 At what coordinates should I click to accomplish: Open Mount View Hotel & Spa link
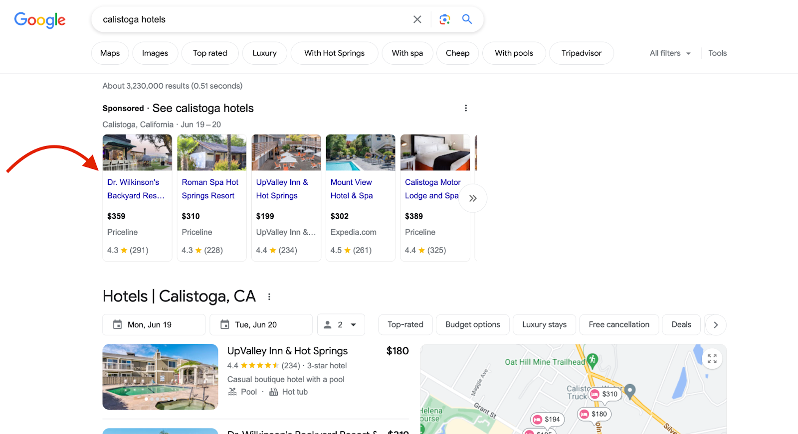point(352,189)
